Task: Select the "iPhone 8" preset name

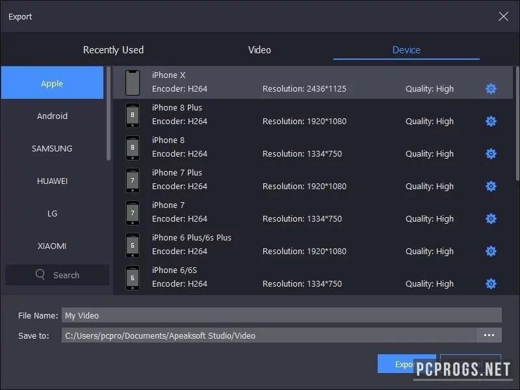Action: (168, 140)
